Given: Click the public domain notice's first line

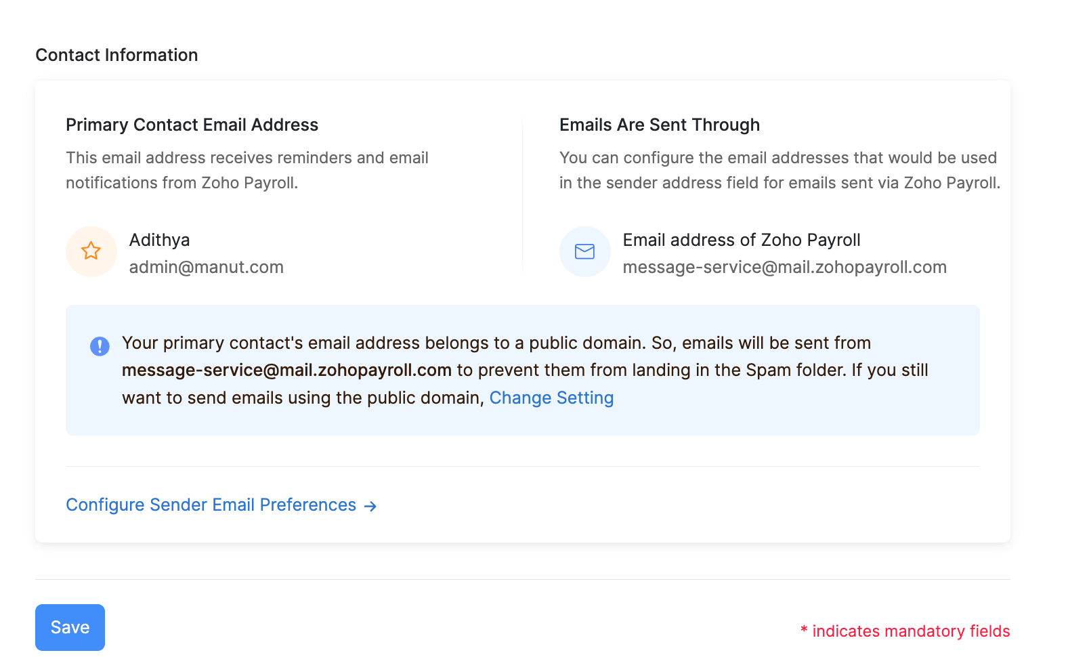Looking at the screenshot, I should pyautogui.click(x=496, y=343).
